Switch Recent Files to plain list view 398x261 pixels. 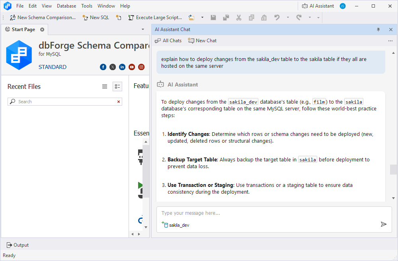click(x=105, y=86)
